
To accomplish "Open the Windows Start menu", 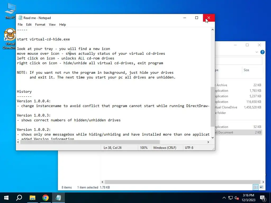I will (6, 198).
